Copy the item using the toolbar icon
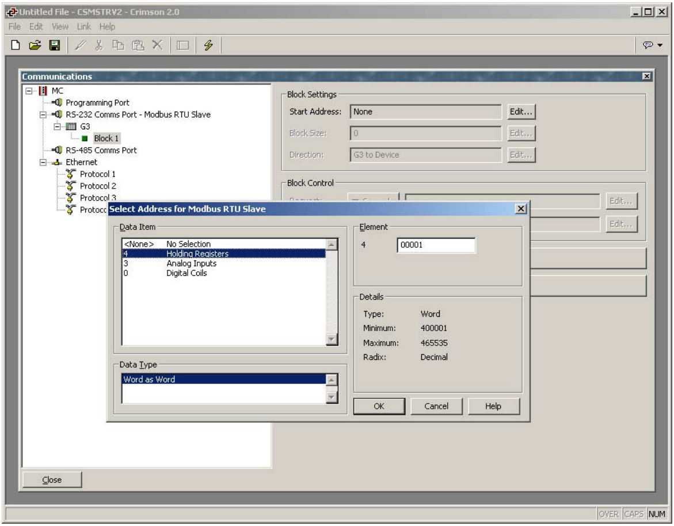Viewport: 674px width, 526px height. tap(118, 45)
